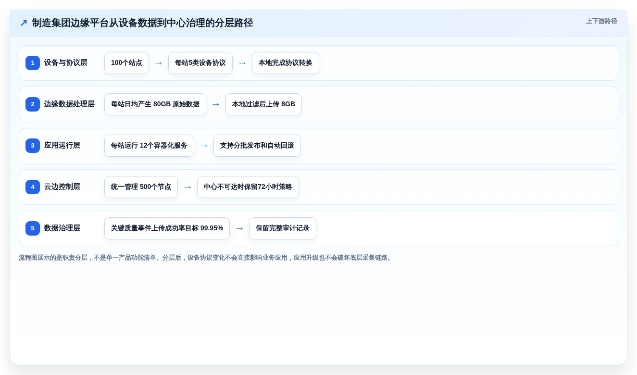Image resolution: width=637 pixels, height=375 pixels.
Task: Click the arrow before 中心不可达时保留72小时策略
Action: click(187, 187)
